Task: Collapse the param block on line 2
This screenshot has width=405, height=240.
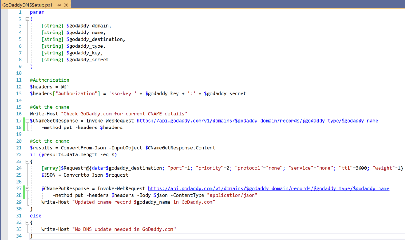Action: coord(26,19)
